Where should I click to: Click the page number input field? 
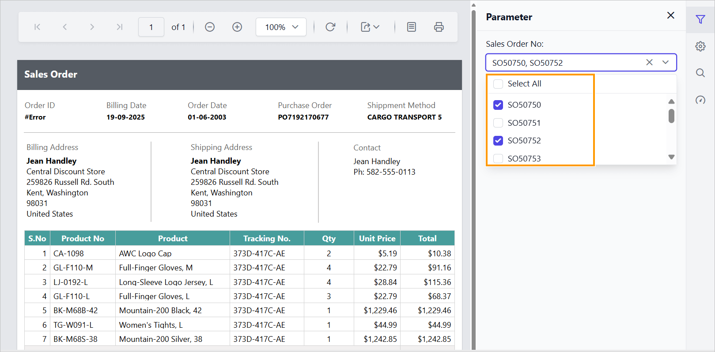pos(151,27)
